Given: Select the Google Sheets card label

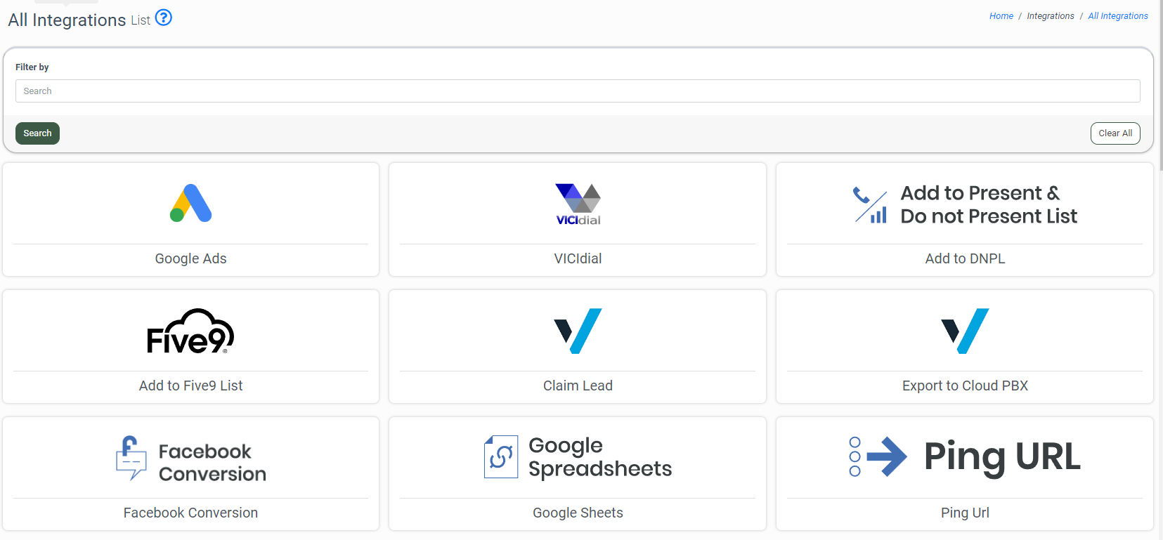Looking at the screenshot, I should click(x=578, y=513).
